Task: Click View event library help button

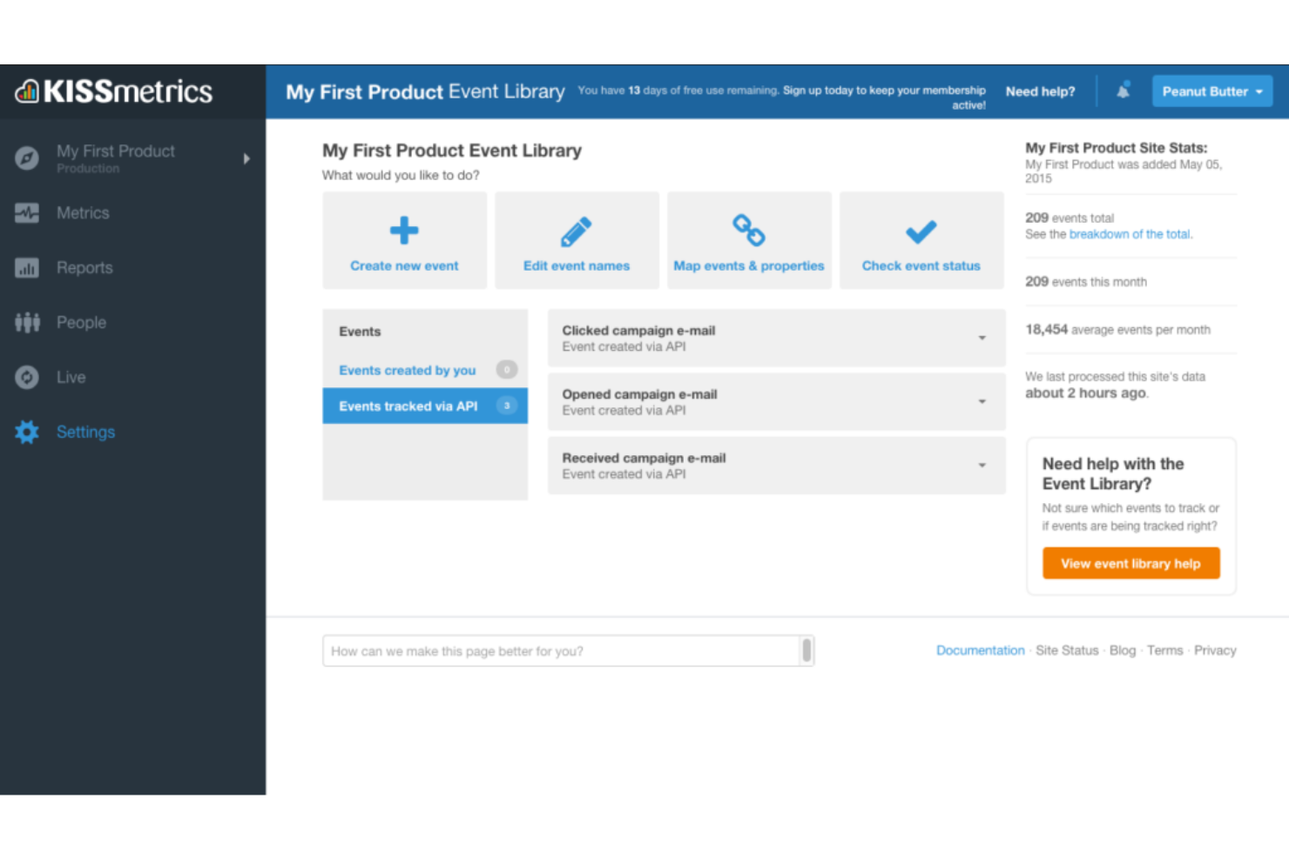Action: pos(1130,564)
